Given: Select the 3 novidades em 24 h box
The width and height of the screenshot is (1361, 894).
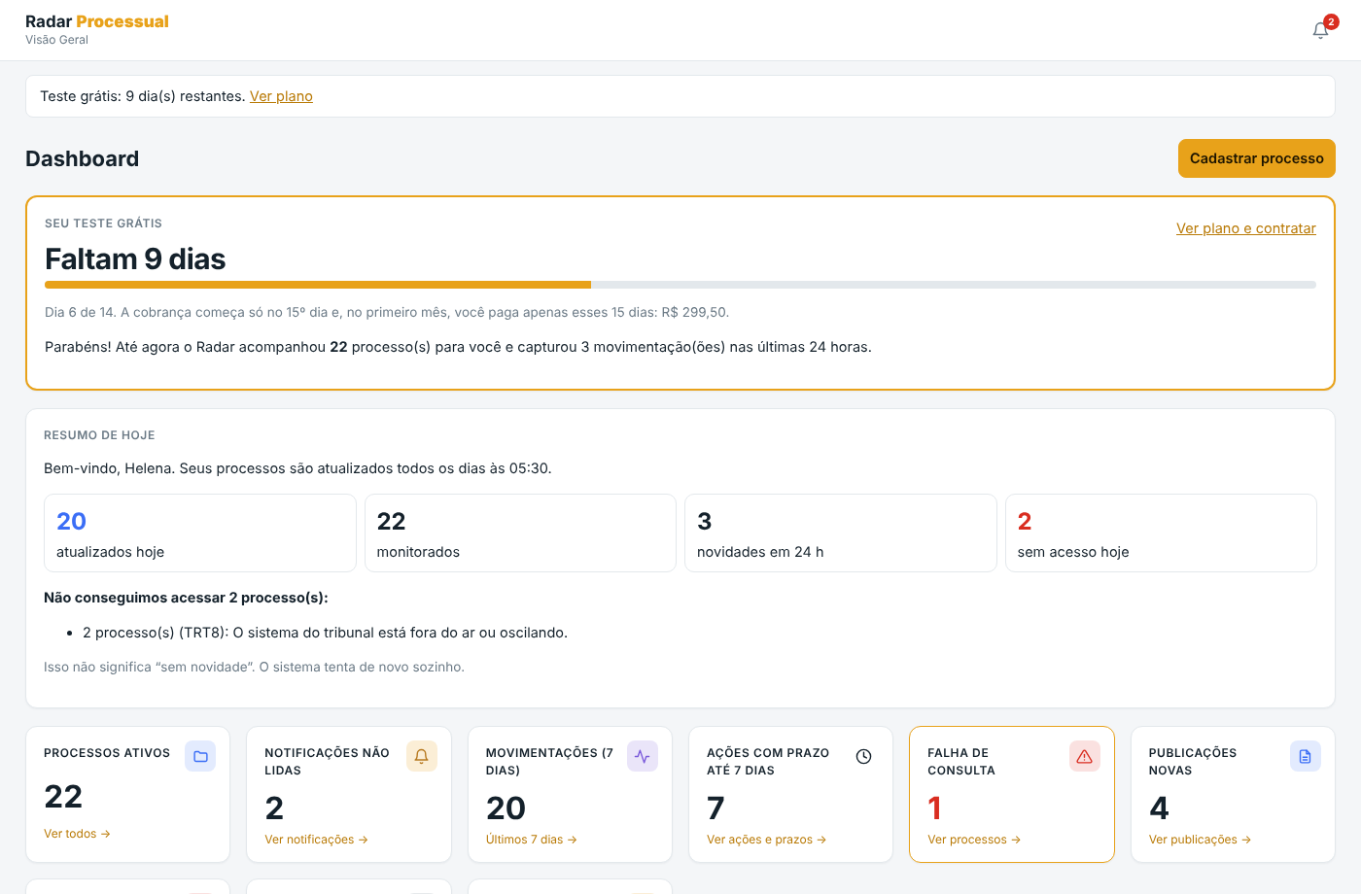Looking at the screenshot, I should (x=841, y=533).
